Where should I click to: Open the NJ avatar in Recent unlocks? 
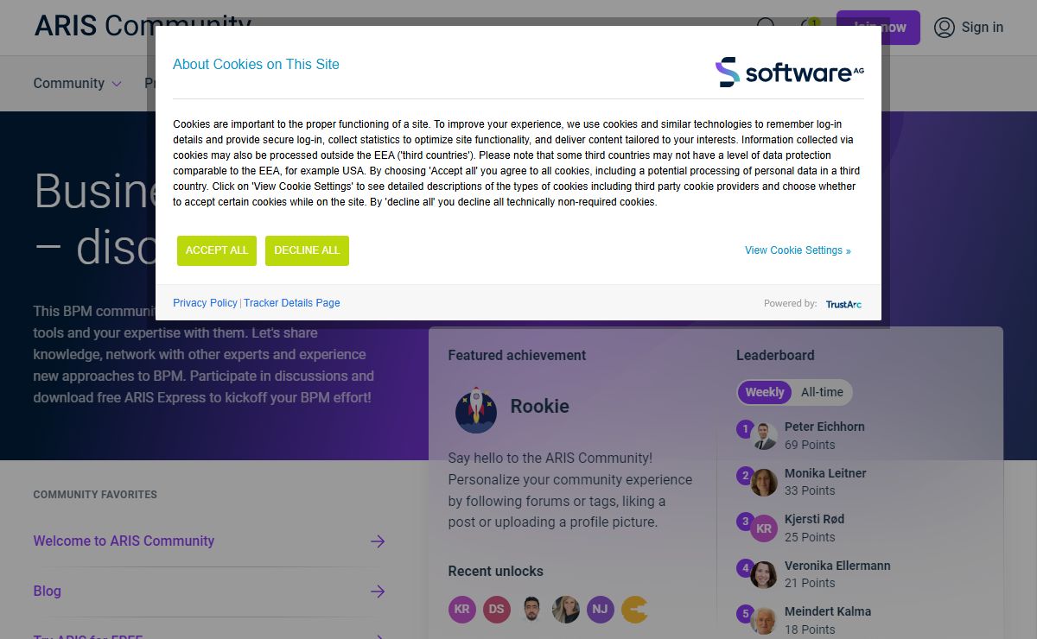tap(601, 610)
